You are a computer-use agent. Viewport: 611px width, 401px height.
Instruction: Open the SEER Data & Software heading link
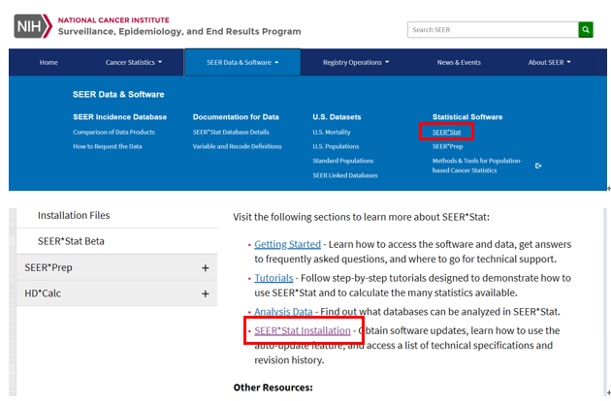pyautogui.click(x=118, y=94)
